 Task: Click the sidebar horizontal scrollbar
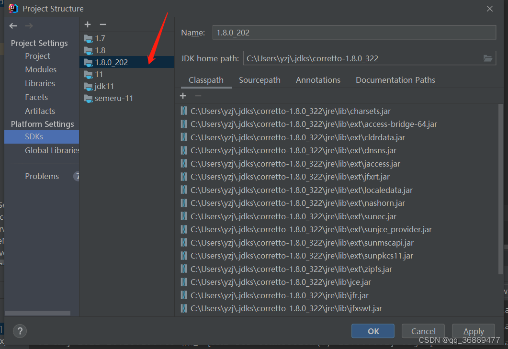click(x=37, y=313)
